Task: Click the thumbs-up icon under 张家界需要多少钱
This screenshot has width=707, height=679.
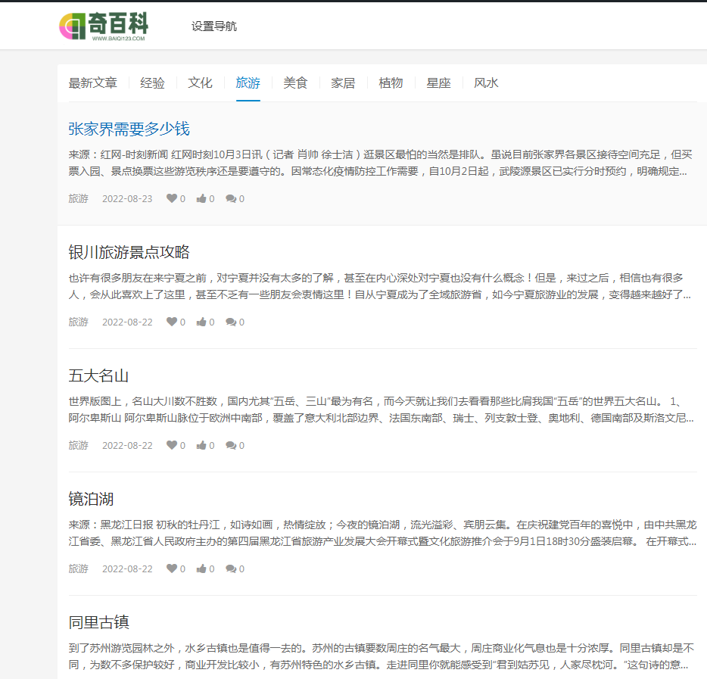Action: click(x=201, y=198)
